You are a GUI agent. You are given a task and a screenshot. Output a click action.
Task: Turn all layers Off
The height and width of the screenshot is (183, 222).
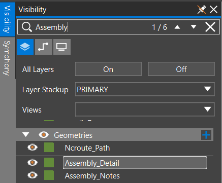[x=181, y=69]
